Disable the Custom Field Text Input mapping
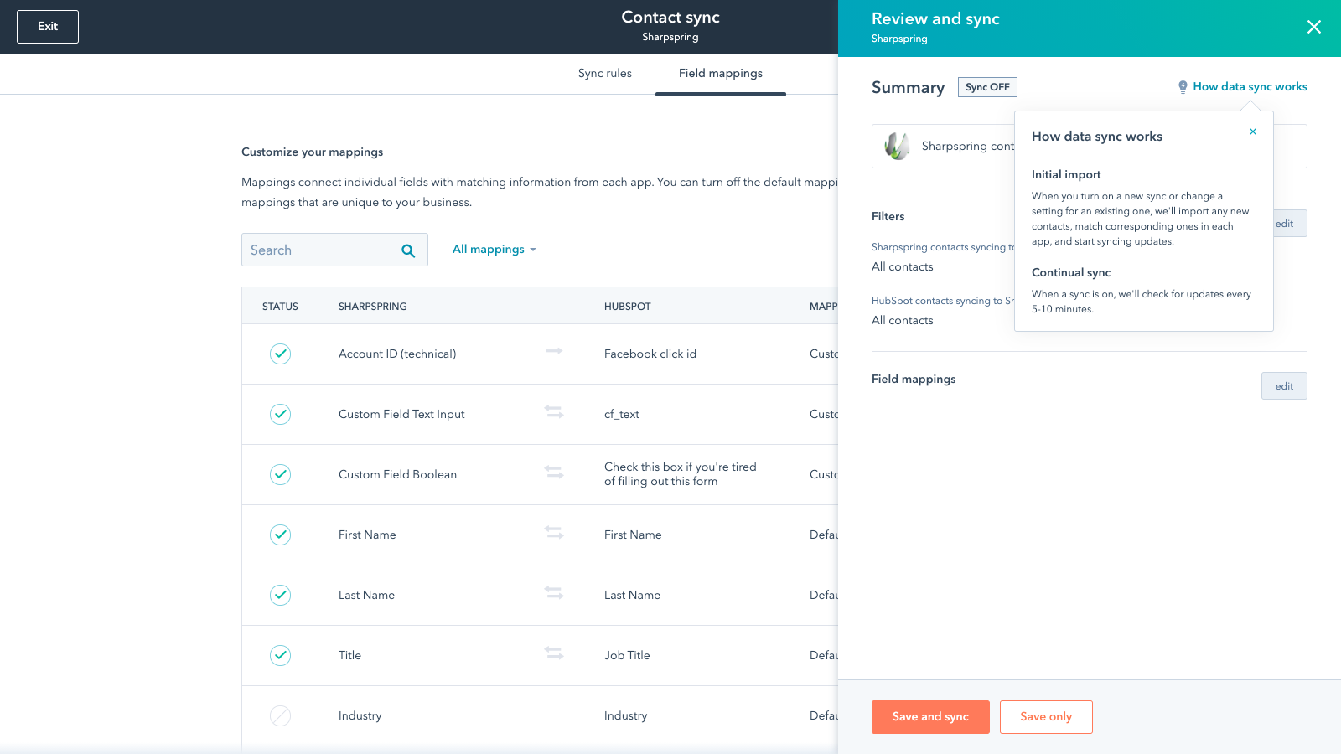The width and height of the screenshot is (1341, 754). coord(280,415)
